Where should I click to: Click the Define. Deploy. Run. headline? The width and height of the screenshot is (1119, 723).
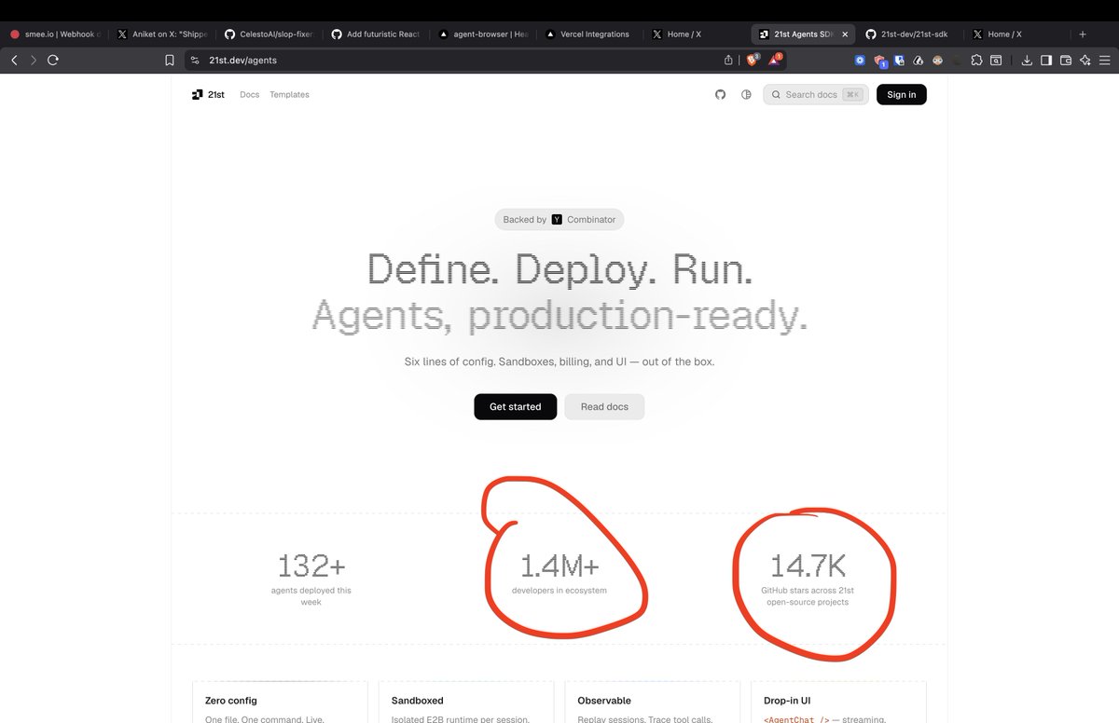[x=559, y=269]
